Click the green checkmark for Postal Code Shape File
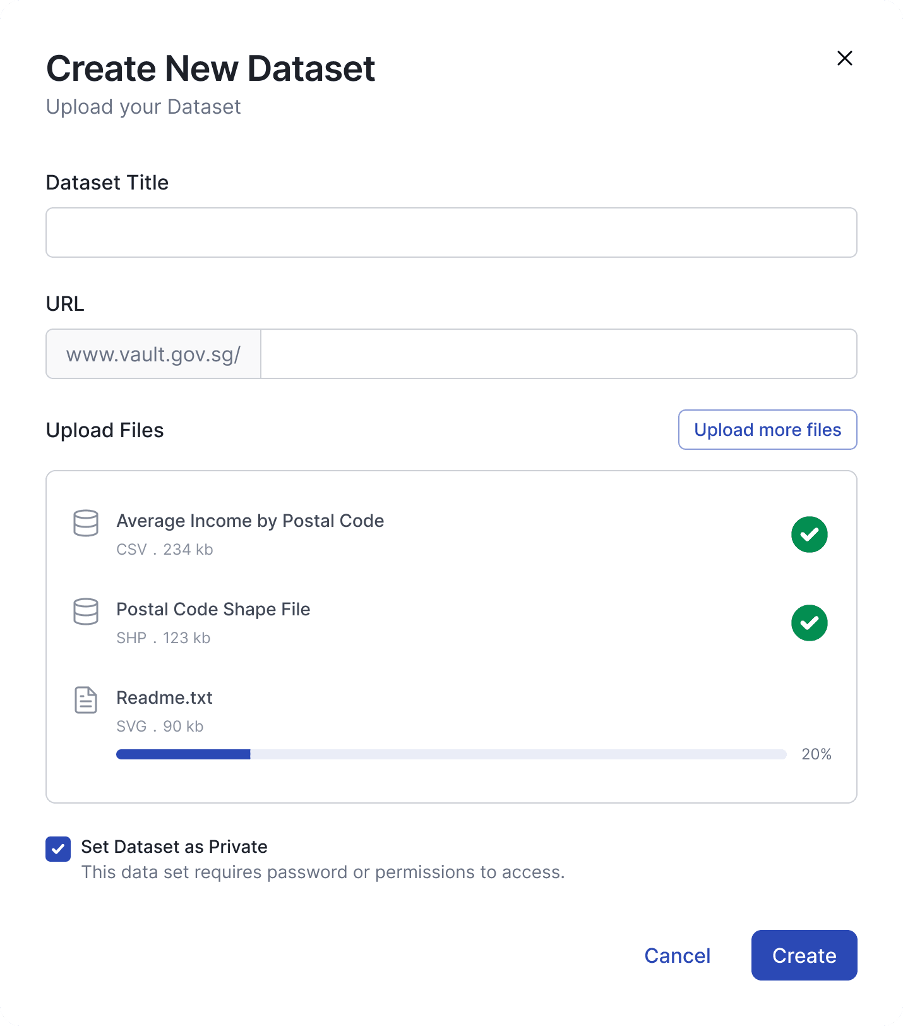The width and height of the screenshot is (903, 1026). coord(810,623)
